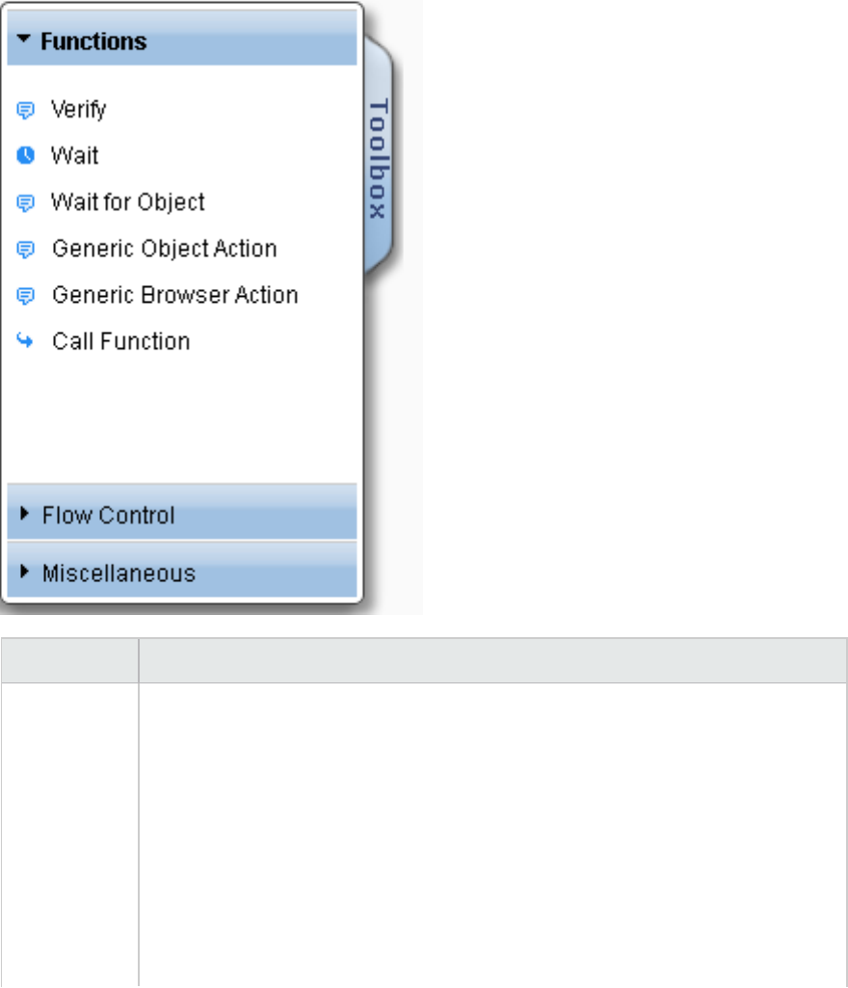848x988 pixels.
Task: Choose the Verify function label
Action: click(78, 110)
